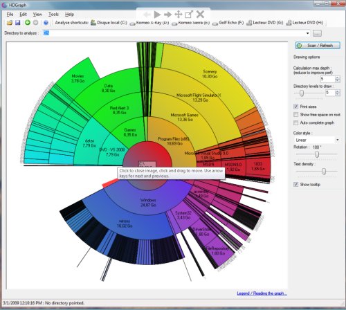The width and height of the screenshot is (346, 310).
Task: Open the Edit menu
Action: (23, 15)
